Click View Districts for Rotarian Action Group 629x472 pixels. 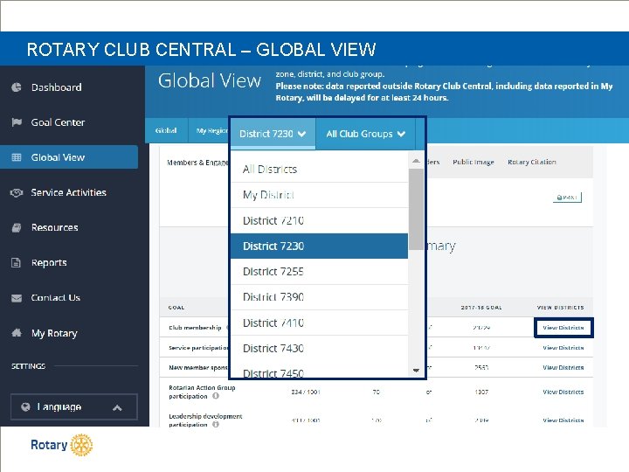[563, 392]
